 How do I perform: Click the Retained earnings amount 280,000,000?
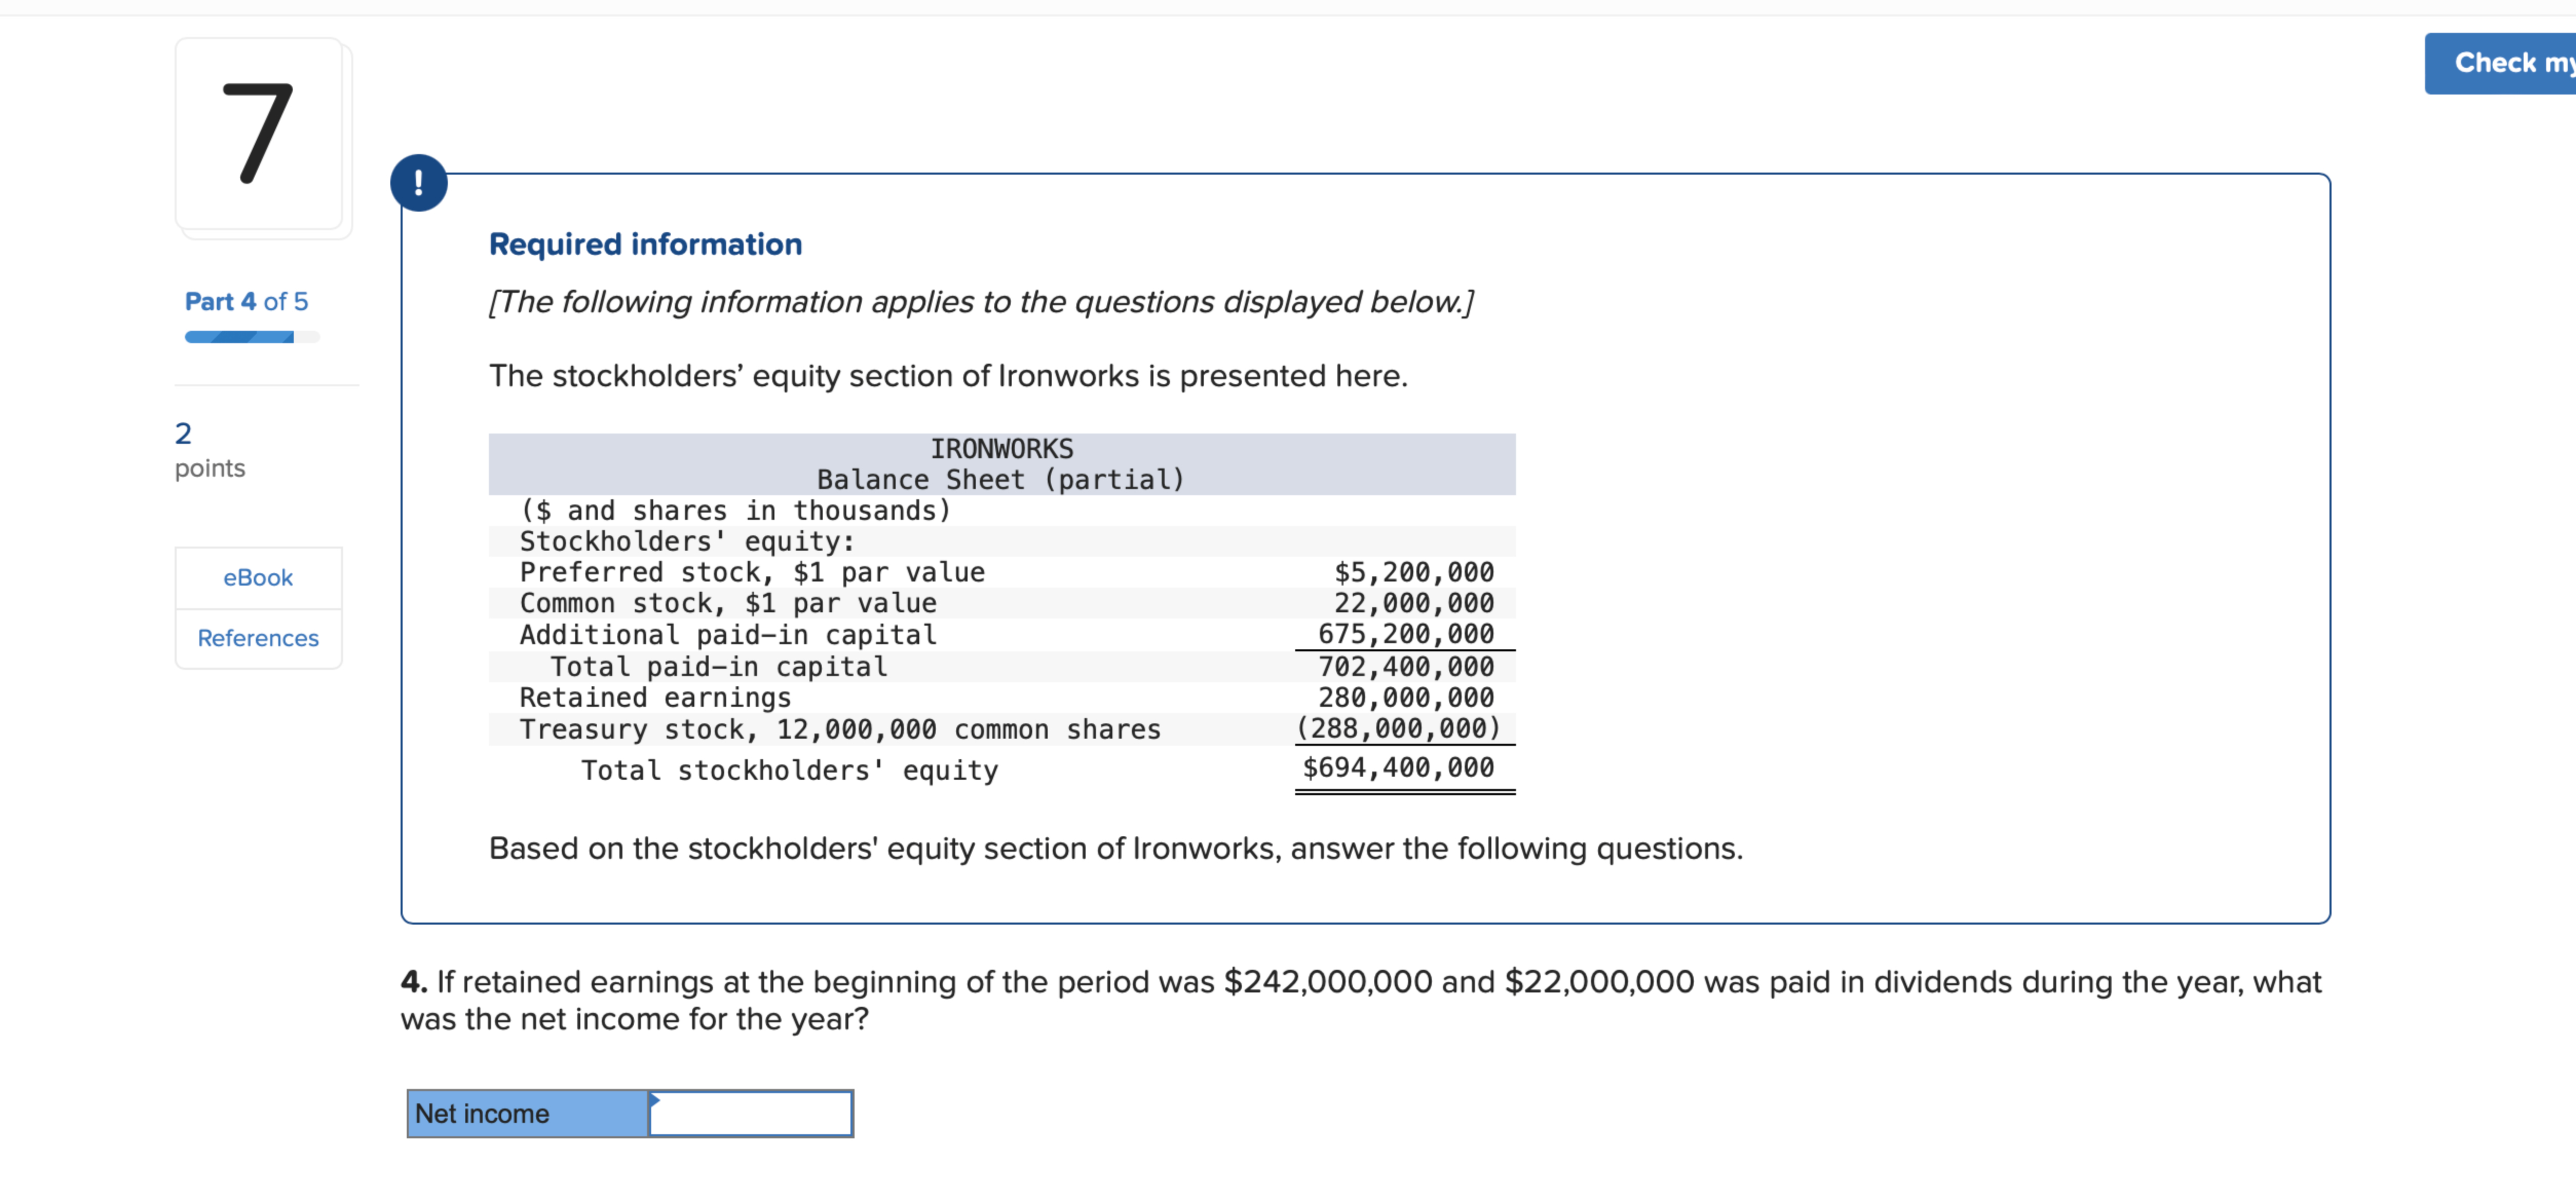[x=1405, y=697]
